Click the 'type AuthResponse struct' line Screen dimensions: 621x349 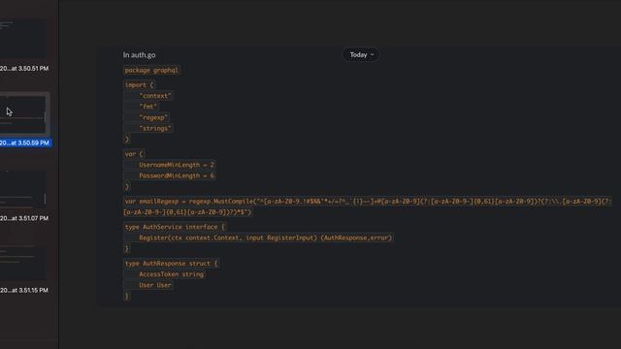171,264
